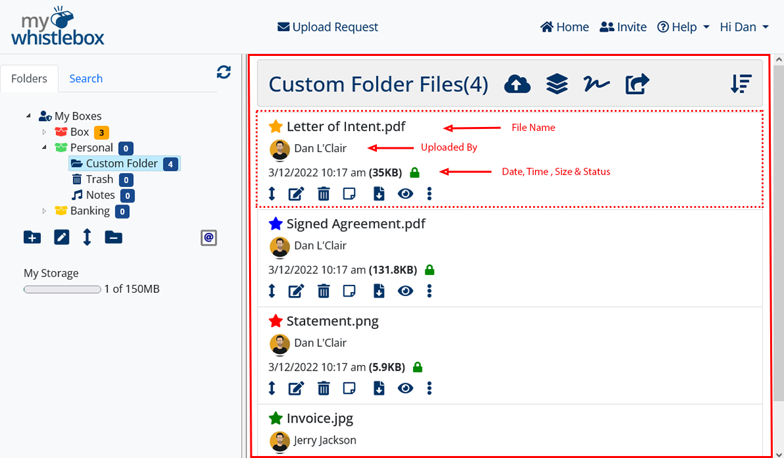
Task: Click the Invite link in top bar
Action: tap(623, 27)
